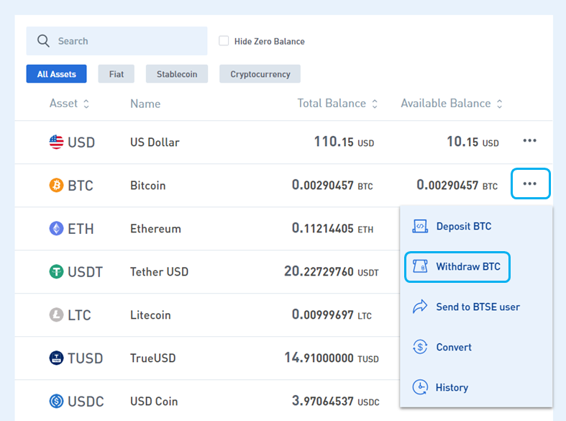Click the Ethereum coin icon
This screenshot has width=566, height=421.
(x=56, y=228)
